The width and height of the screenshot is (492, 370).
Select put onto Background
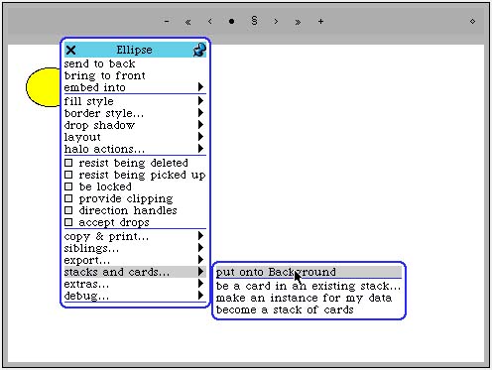pos(308,272)
